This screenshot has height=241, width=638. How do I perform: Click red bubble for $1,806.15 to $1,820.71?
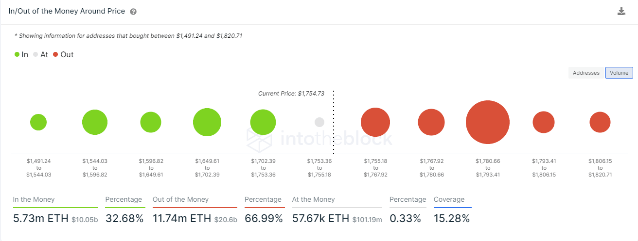(600, 122)
